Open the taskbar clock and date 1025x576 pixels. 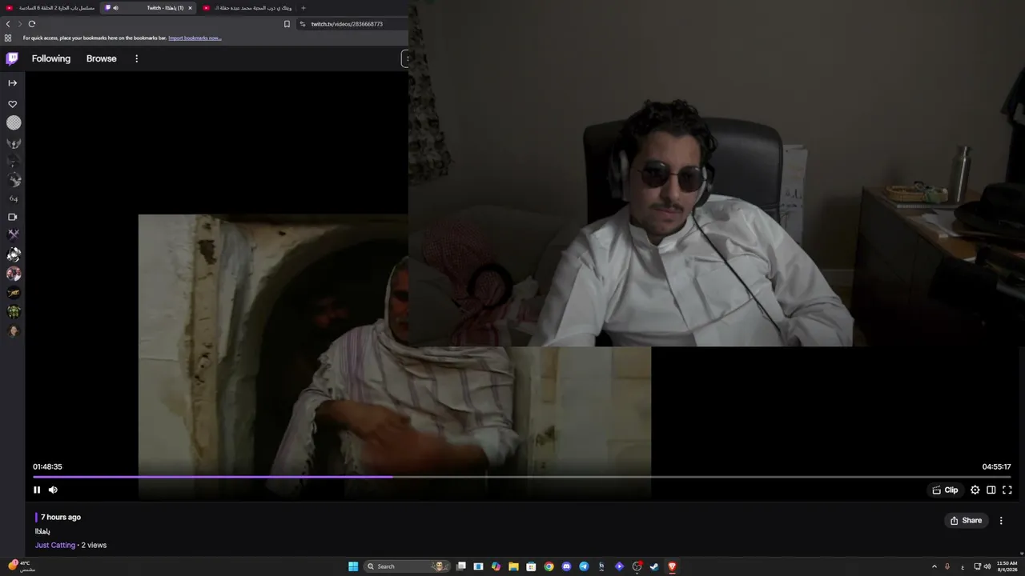[x=1007, y=566]
